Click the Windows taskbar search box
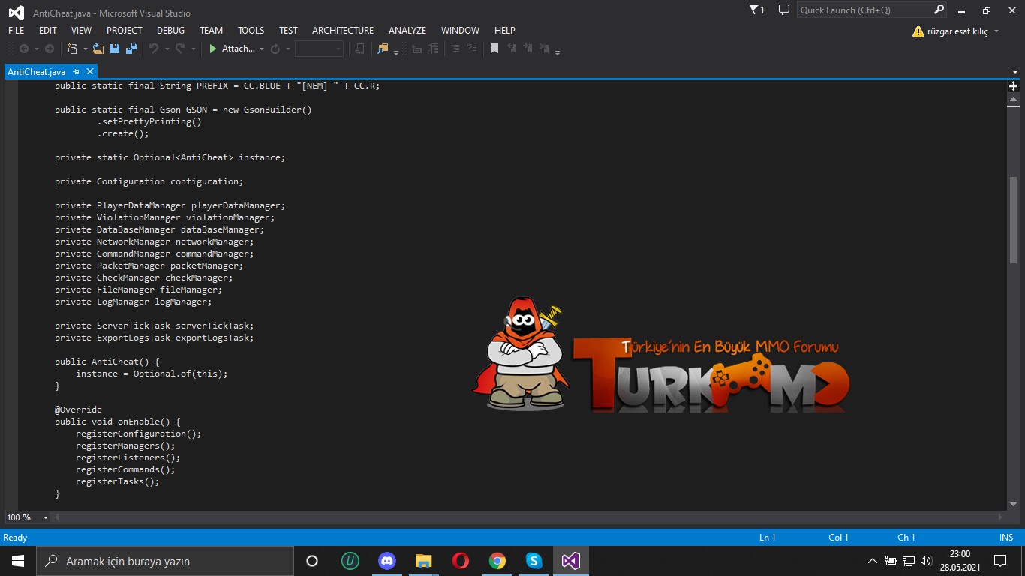 click(x=164, y=561)
